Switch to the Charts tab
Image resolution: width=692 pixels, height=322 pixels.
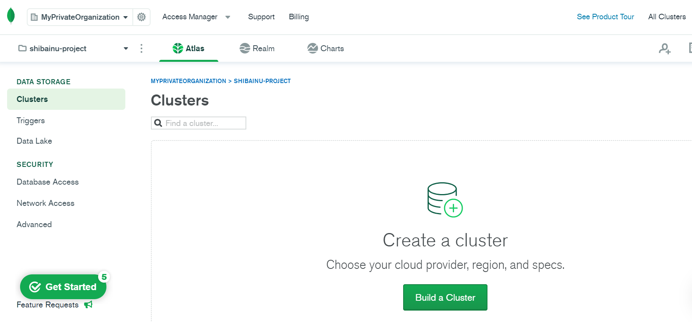[x=326, y=48]
